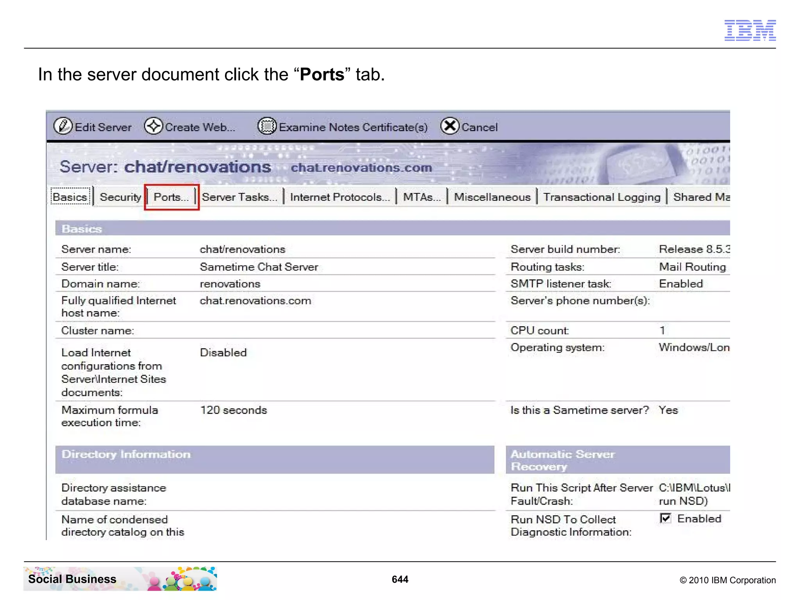Image resolution: width=800 pixels, height=600 pixels.
Task: Click the Examine Notes Certificate(s) icon
Action: click(x=267, y=126)
